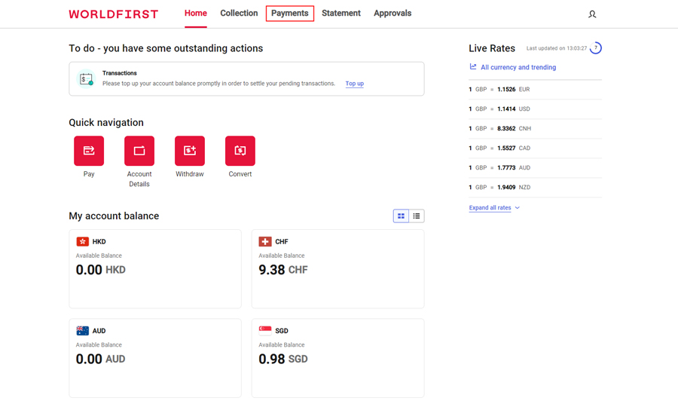Open the Statement tab

(341, 14)
